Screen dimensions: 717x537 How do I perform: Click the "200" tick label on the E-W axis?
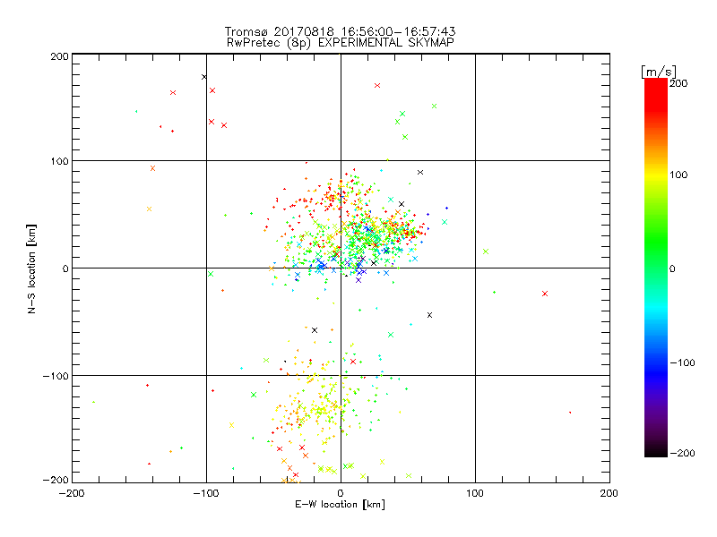coord(609,493)
